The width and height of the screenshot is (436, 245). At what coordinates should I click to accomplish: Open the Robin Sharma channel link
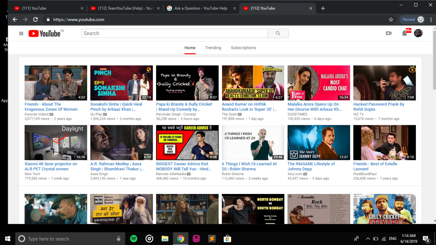[233, 174]
